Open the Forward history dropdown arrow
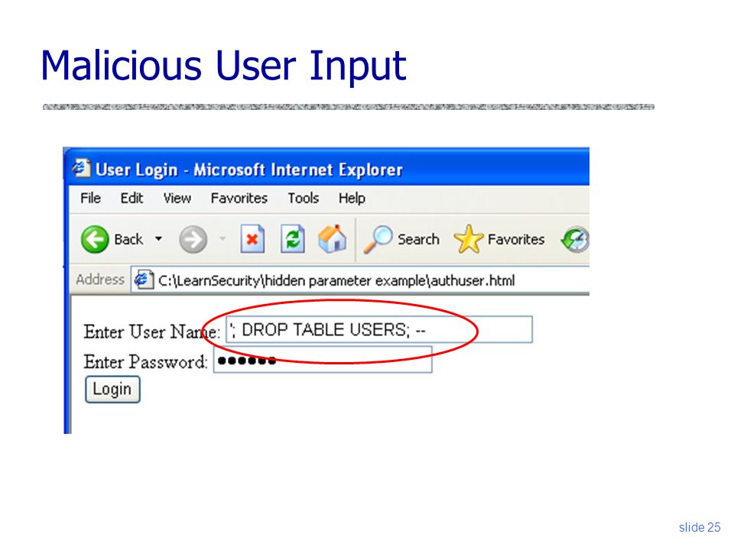Image resolution: width=734 pixels, height=550 pixels. tap(222, 239)
